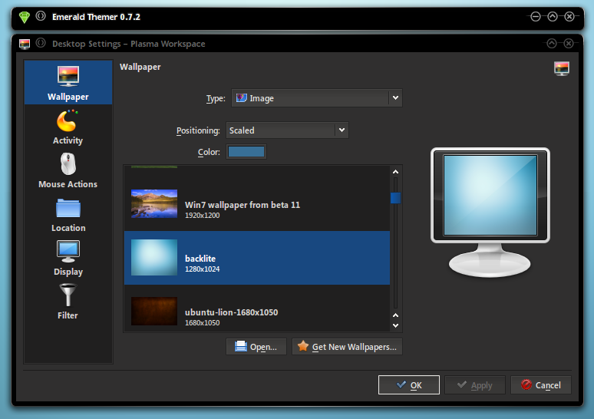Click the Open... button

pyautogui.click(x=256, y=347)
